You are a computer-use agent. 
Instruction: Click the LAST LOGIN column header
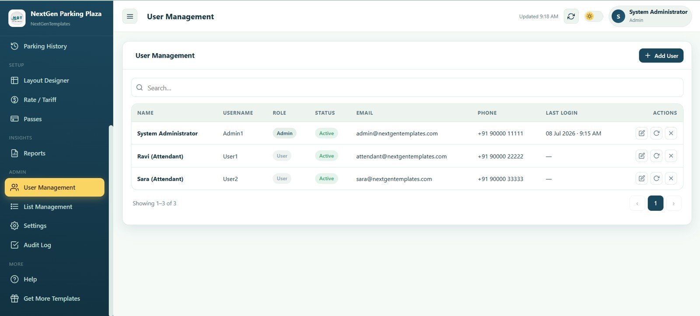click(x=561, y=113)
